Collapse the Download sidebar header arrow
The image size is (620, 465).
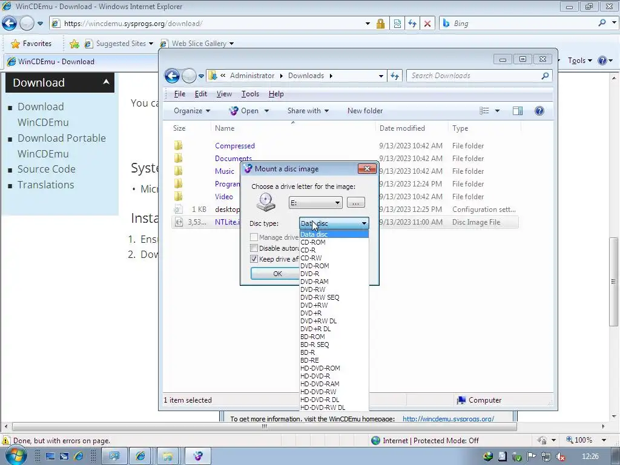coord(106,82)
